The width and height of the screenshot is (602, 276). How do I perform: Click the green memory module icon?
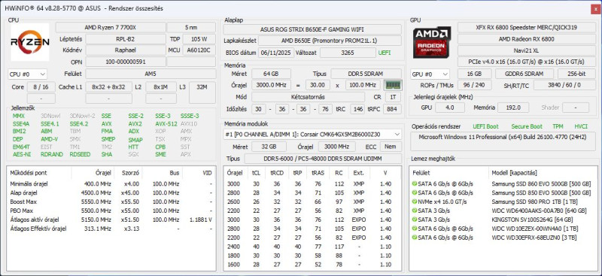pos(393,85)
